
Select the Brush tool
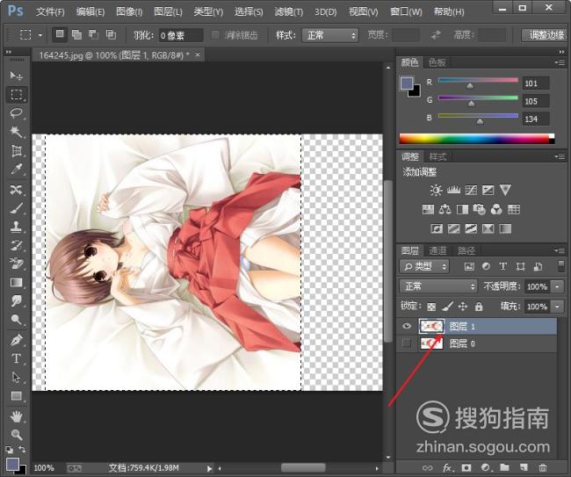click(x=16, y=208)
